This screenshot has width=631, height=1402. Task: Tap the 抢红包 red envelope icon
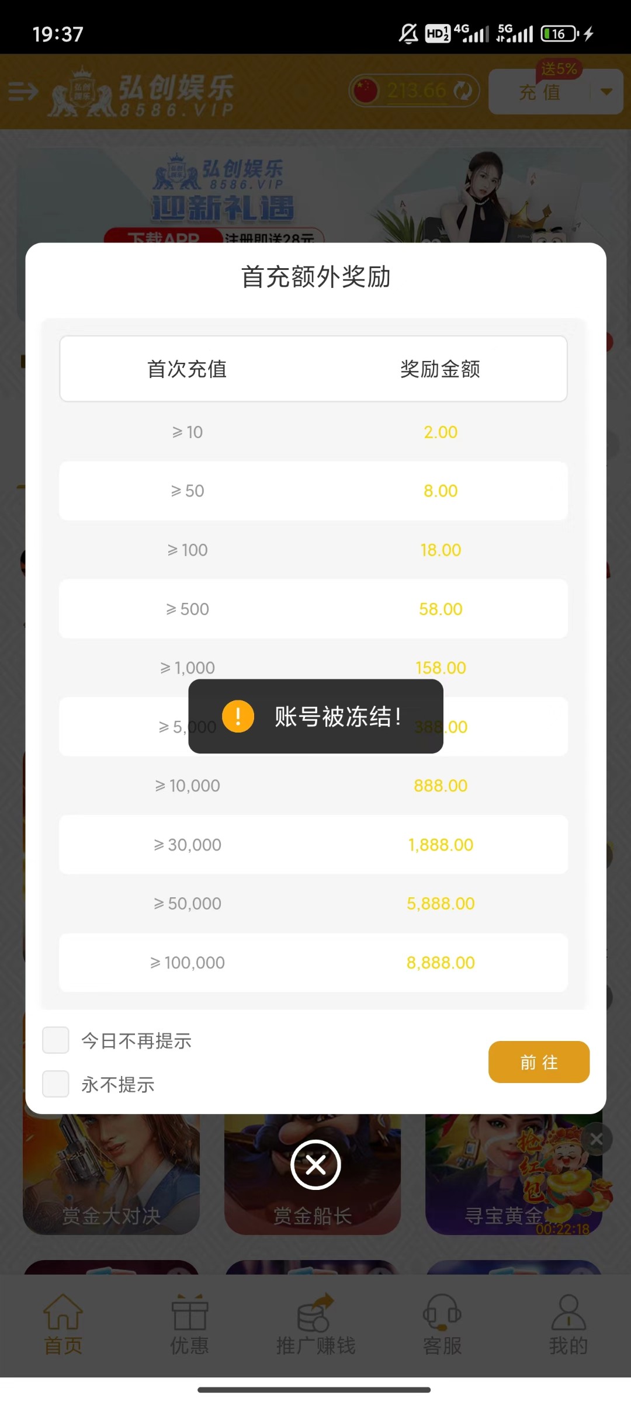(x=561, y=1174)
